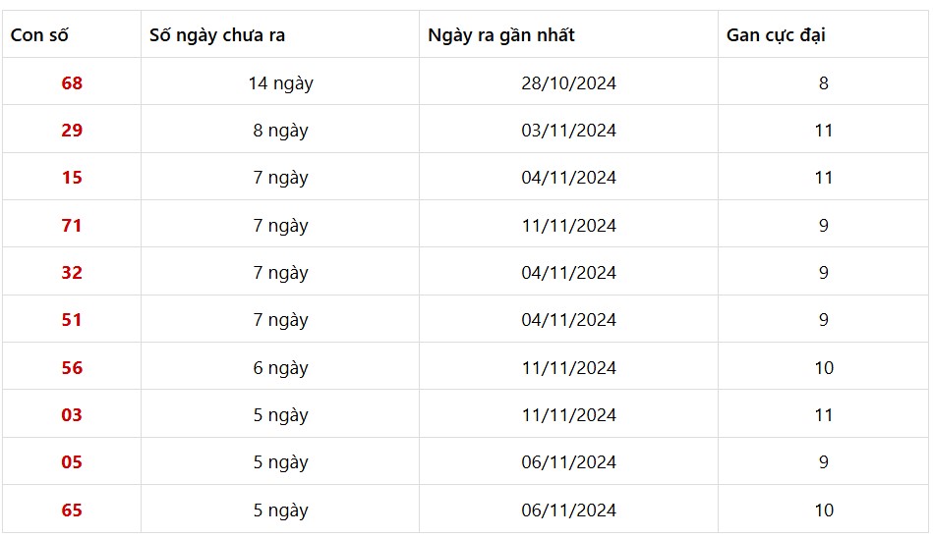The image size is (933, 537).
Task: Choose the red number 03
Action: pyautogui.click(x=72, y=415)
